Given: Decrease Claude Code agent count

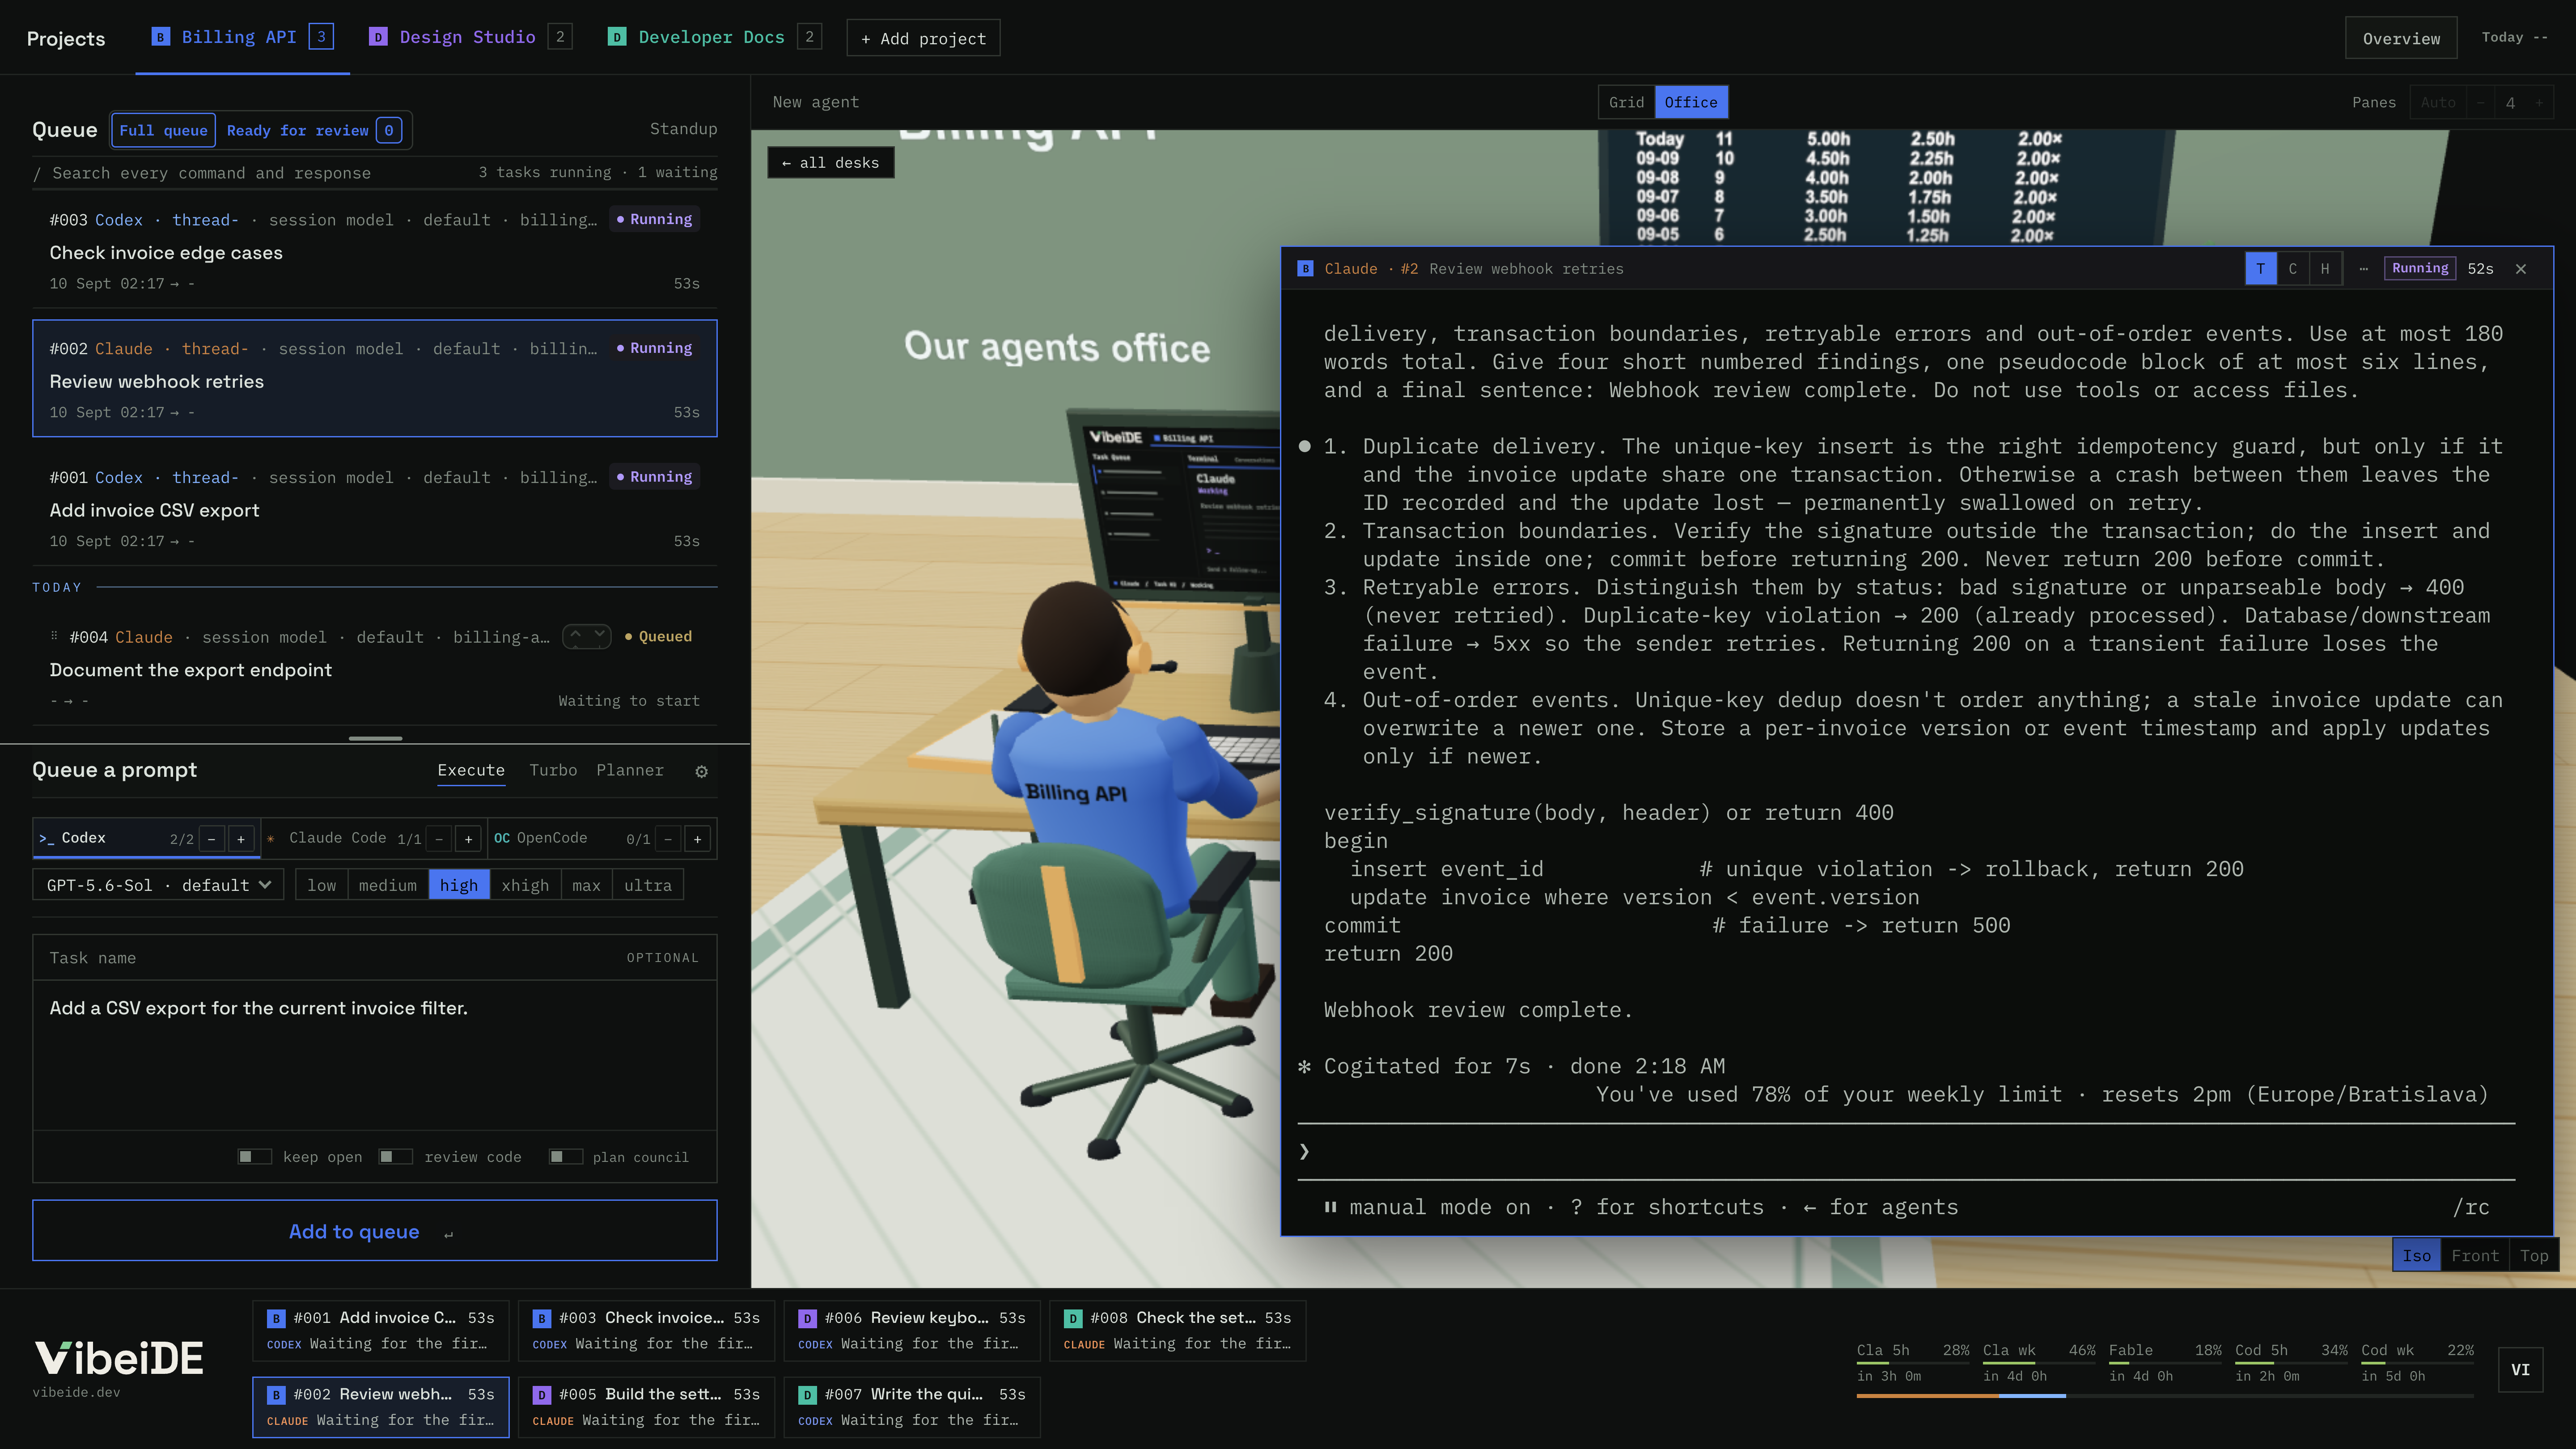Looking at the screenshot, I should point(439,839).
